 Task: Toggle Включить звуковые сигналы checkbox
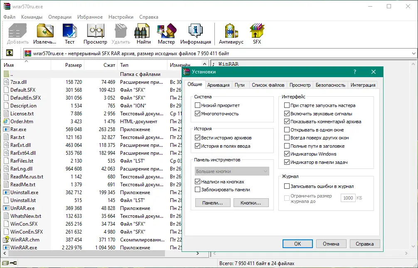287,114
